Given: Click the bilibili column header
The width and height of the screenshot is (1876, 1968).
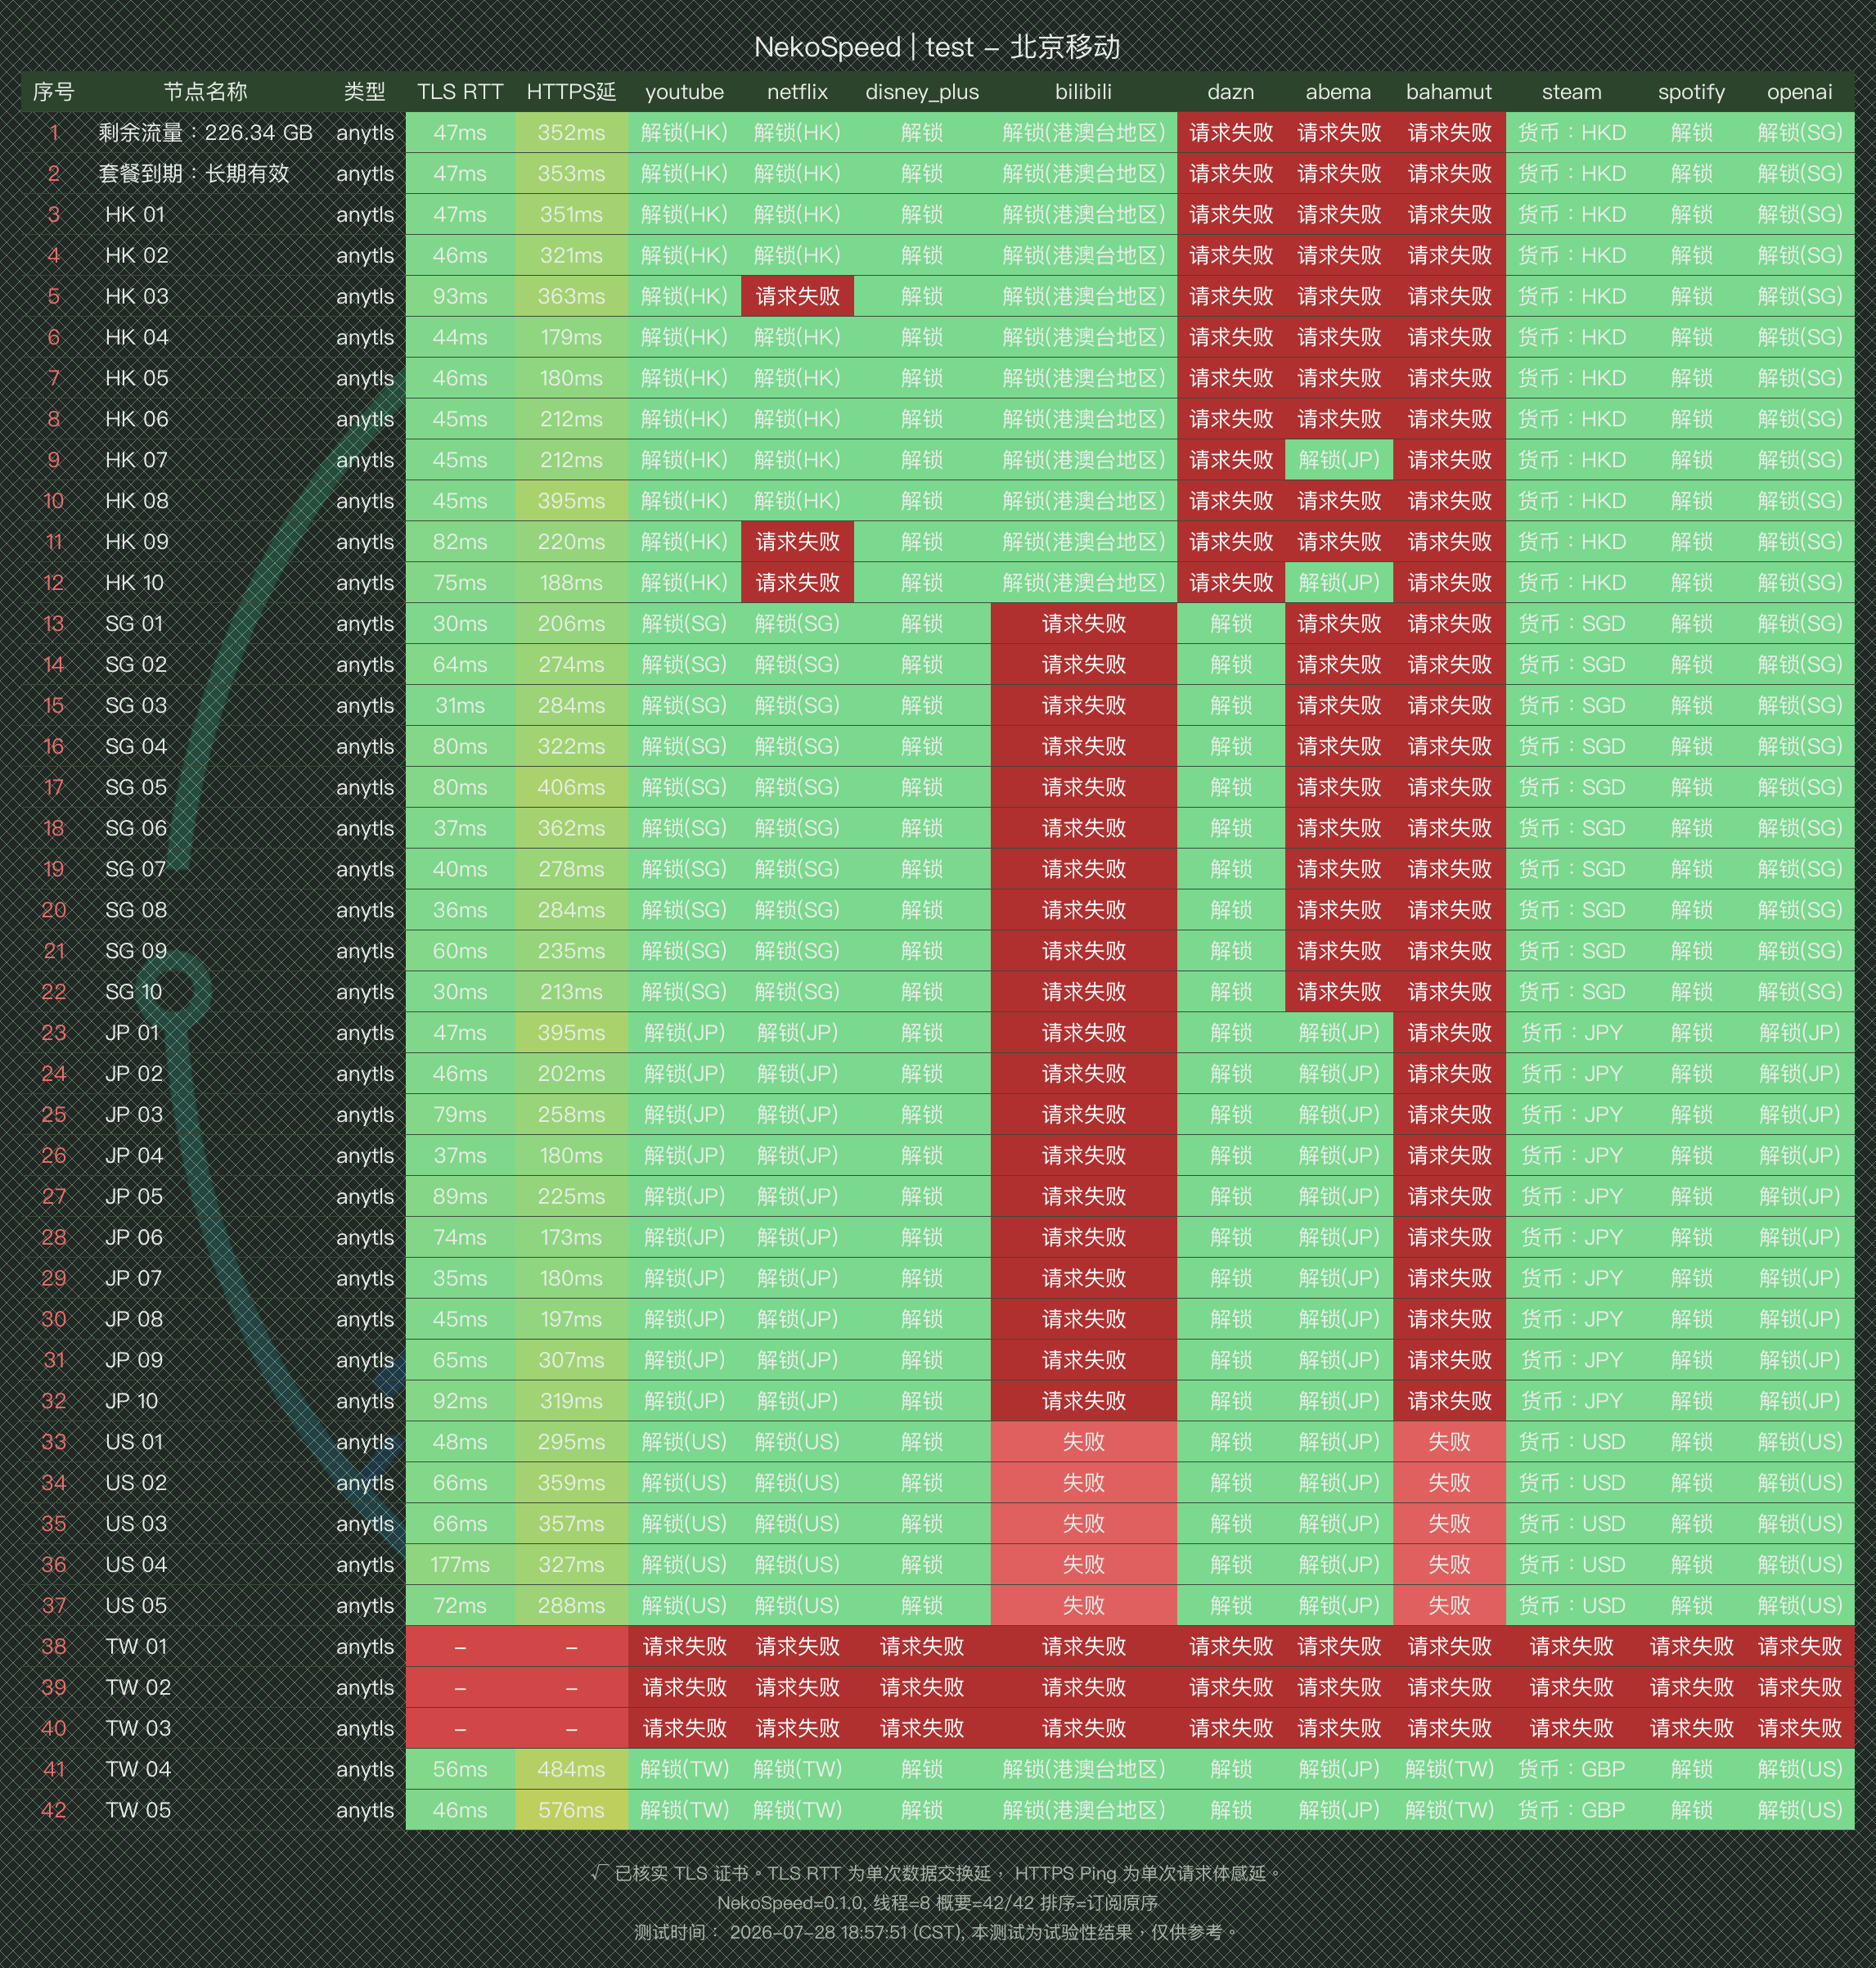Looking at the screenshot, I should pyautogui.click(x=1083, y=92).
